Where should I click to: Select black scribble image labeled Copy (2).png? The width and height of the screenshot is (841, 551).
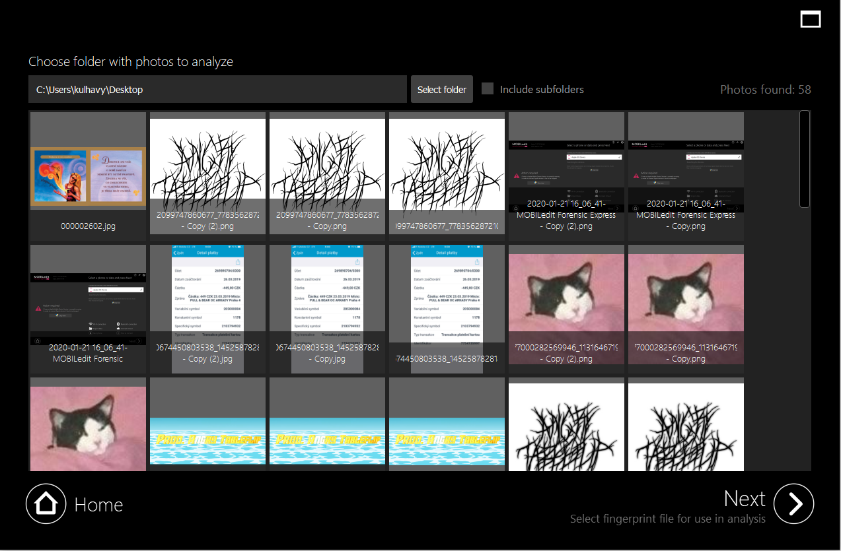pyautogui.click(x=207, y=176)
